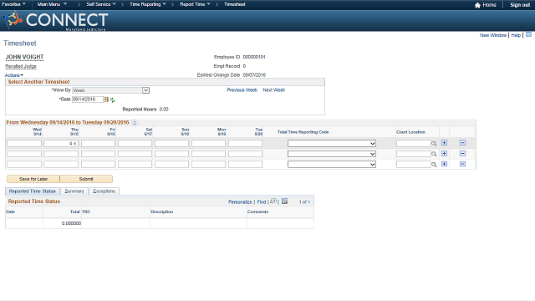Switch to the Exceptions tab

[x=104, y=191]
